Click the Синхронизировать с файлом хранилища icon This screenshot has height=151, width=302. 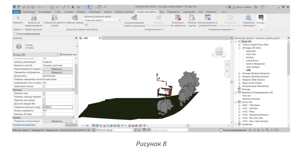tap(134, 18)
